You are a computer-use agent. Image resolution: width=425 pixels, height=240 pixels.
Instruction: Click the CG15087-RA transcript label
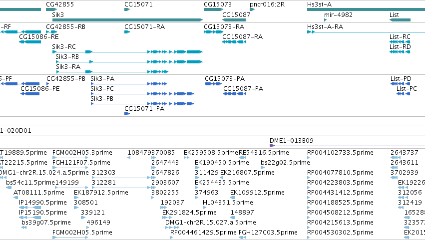(242, 37)
